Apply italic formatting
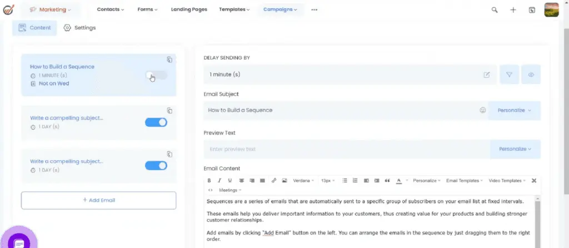Viewport: 569px width, 248px height. click(x=219, y=181)
